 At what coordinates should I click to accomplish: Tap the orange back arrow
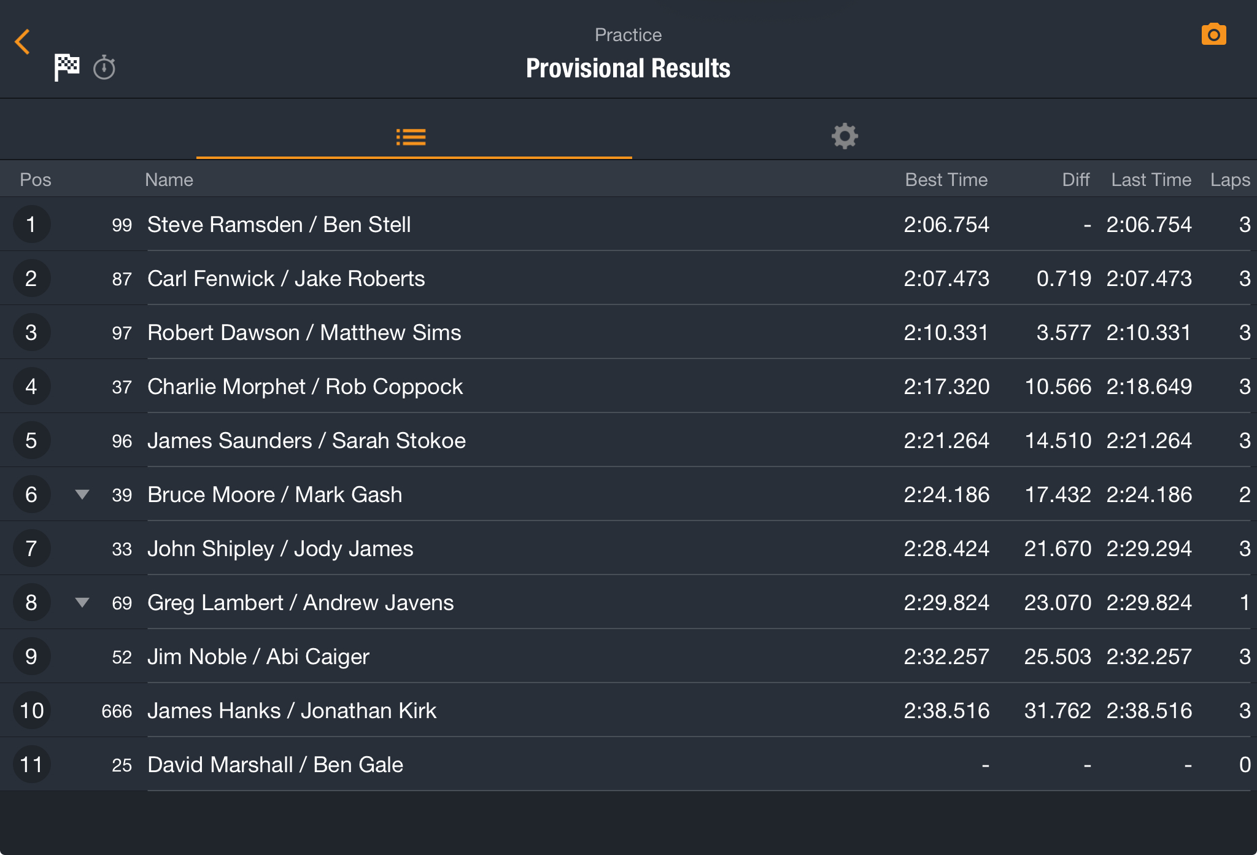coord(23,42)
